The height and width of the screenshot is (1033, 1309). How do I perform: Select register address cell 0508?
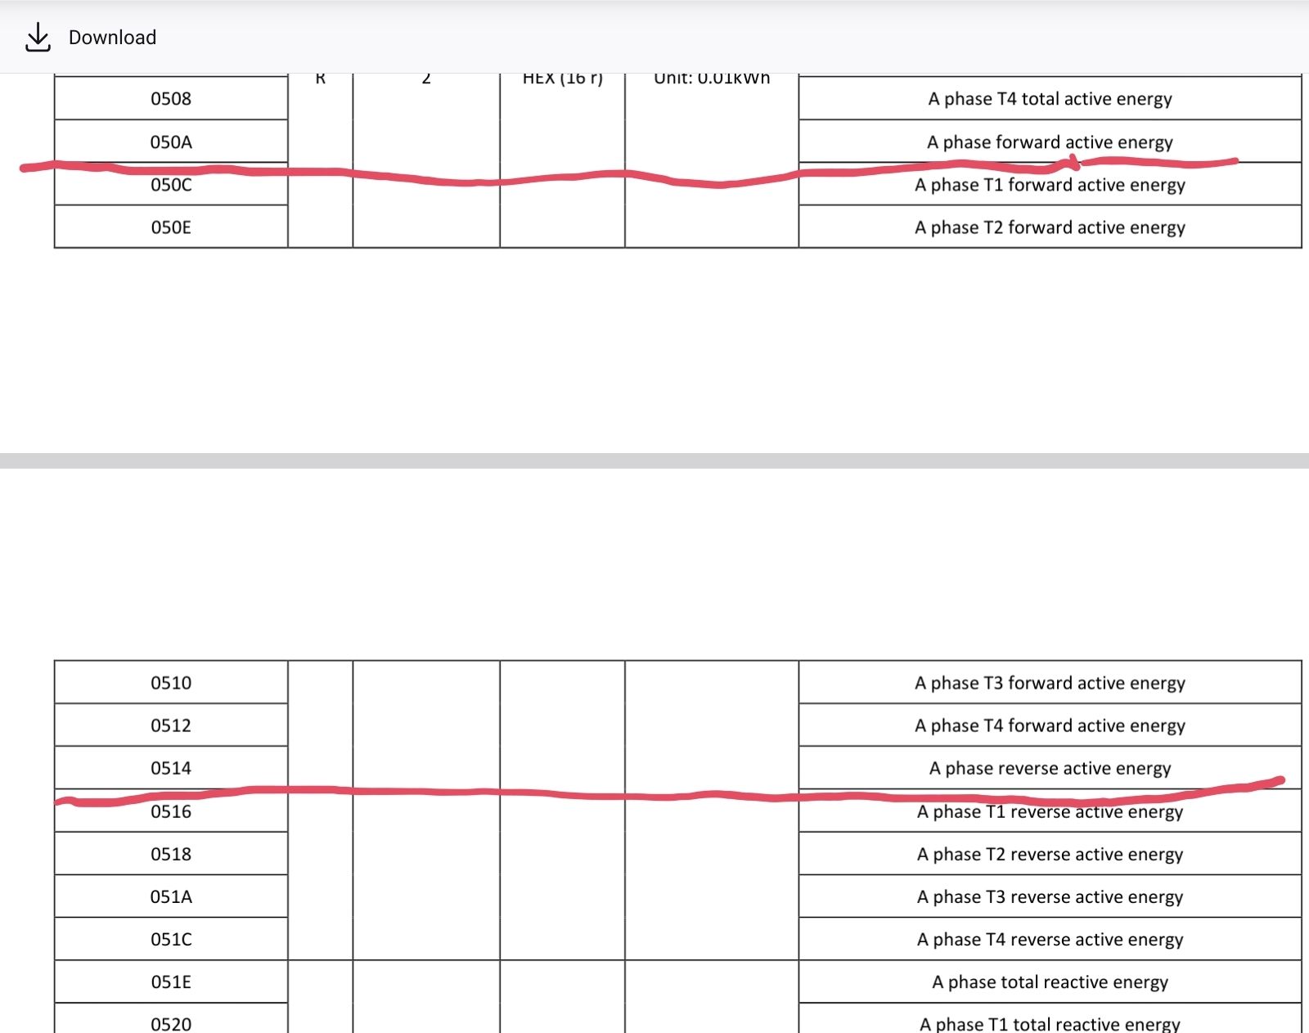coord(171,98)
